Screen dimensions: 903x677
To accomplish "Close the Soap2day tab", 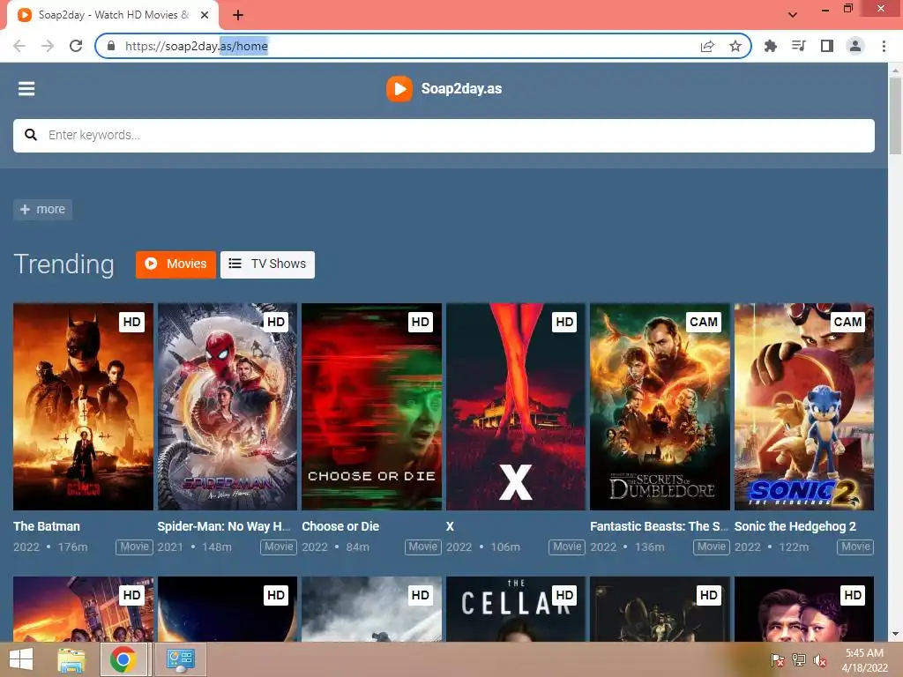I will 205,15.
